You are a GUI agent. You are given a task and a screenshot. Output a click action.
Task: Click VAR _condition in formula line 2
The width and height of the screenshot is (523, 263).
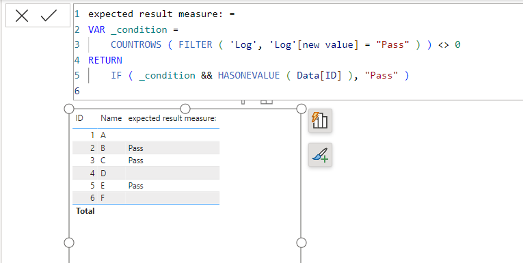(x=128, y=29)
